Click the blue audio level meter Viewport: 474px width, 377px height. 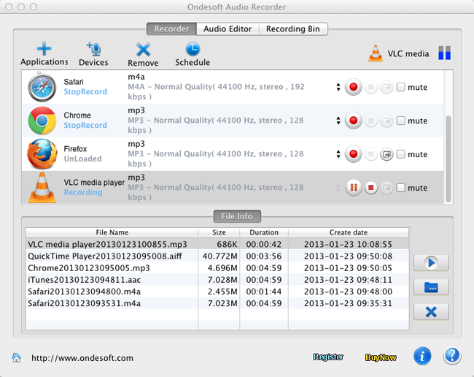click(444, 53)
